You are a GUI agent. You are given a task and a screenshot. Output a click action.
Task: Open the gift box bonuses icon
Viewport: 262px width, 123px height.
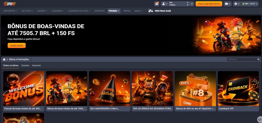pos(157,4)
